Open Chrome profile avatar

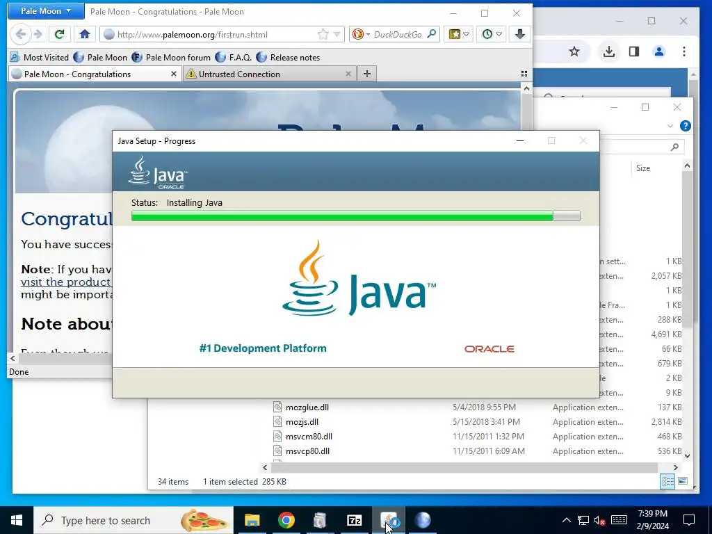click(659, 51)
